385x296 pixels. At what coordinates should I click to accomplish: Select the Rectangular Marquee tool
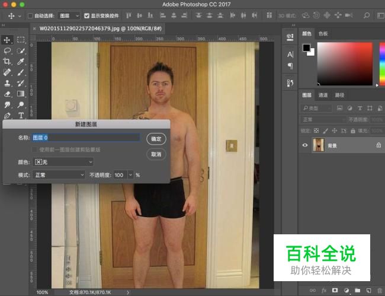click(x=21, y=40)
